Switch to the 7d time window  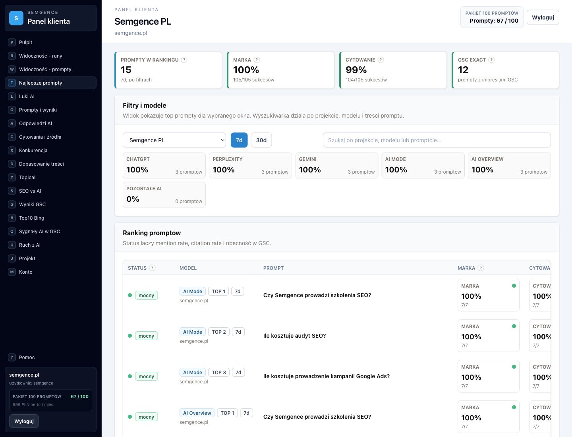239,140
